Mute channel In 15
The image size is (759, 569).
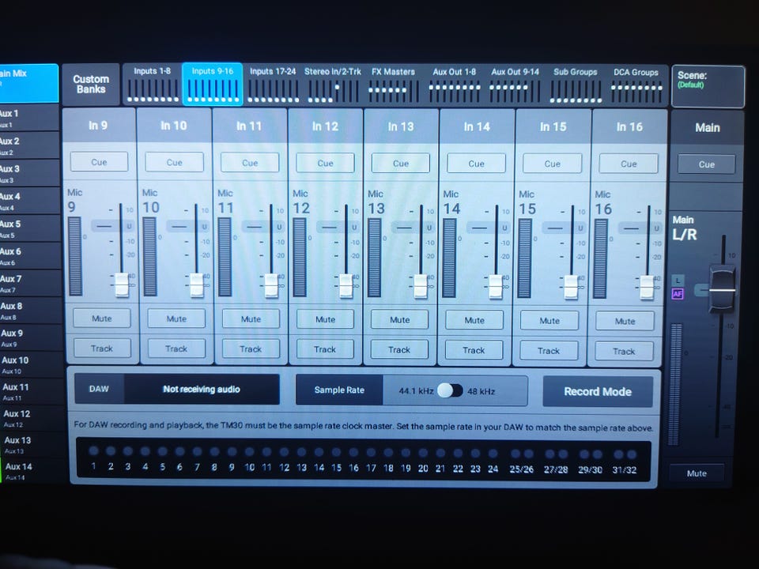[x=549, y=321]
